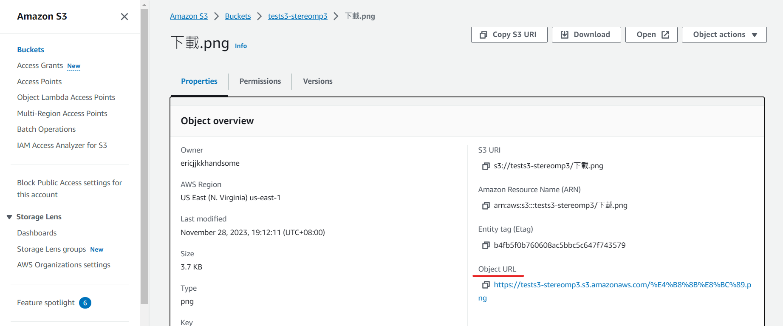Click the scrollbar up arrow in sidebar
The height and width of the screenshot is (326, 783).
click(x=144, y=5)
